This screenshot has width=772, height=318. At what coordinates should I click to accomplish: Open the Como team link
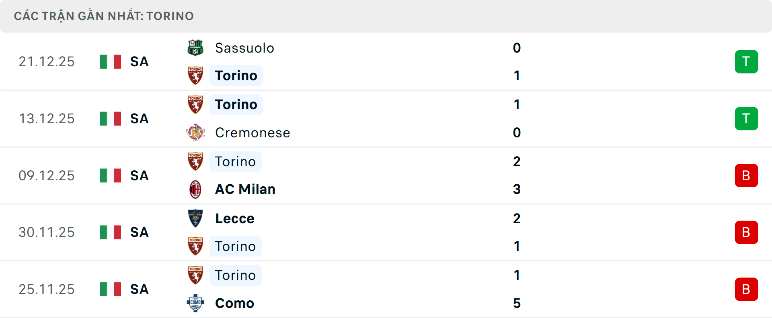click(x=235, y=304)
